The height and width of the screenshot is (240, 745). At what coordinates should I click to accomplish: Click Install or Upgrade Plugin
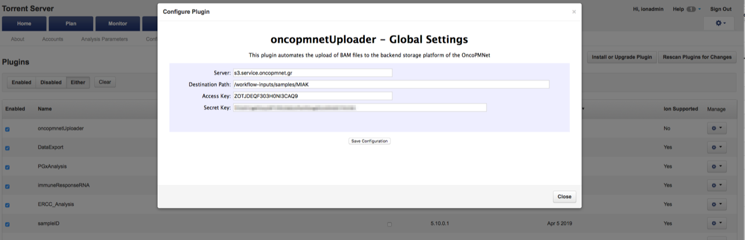coord(622,57)
